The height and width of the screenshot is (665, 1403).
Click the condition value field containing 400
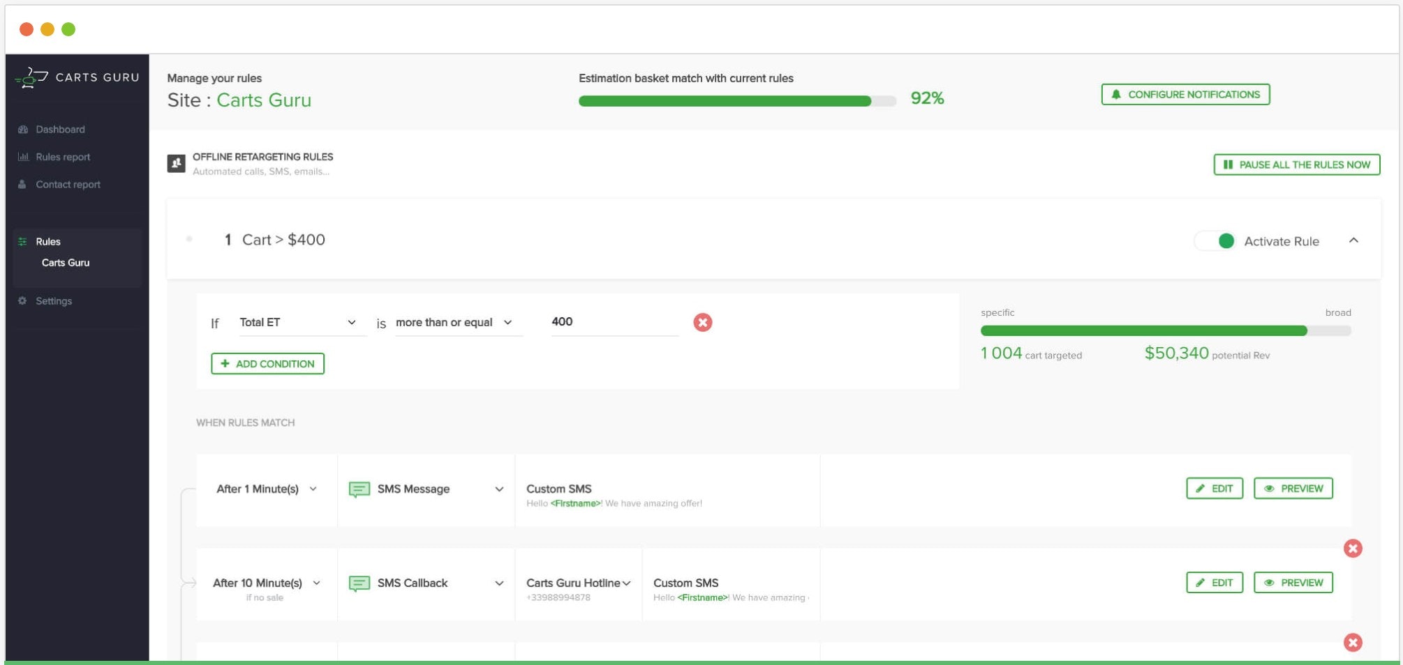615,322
